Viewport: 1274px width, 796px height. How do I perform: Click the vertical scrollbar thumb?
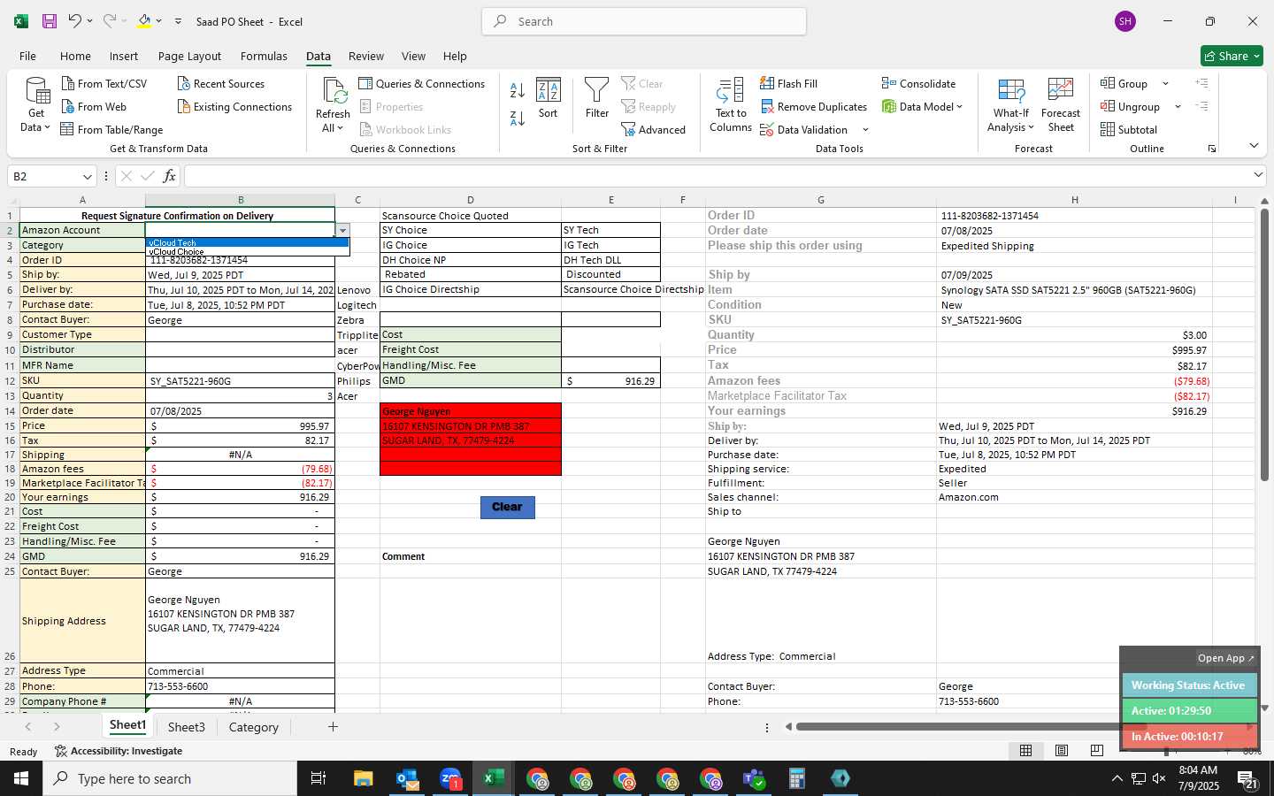click(1264, 345)
